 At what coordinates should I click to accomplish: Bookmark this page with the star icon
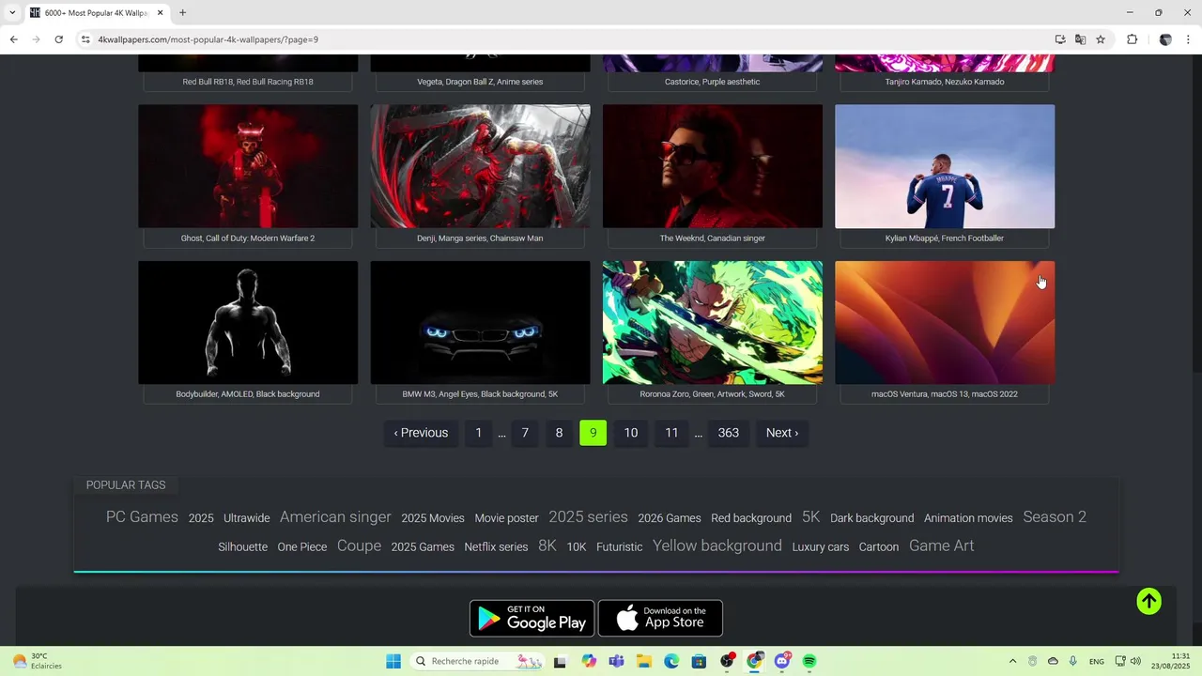[1101, 39]
